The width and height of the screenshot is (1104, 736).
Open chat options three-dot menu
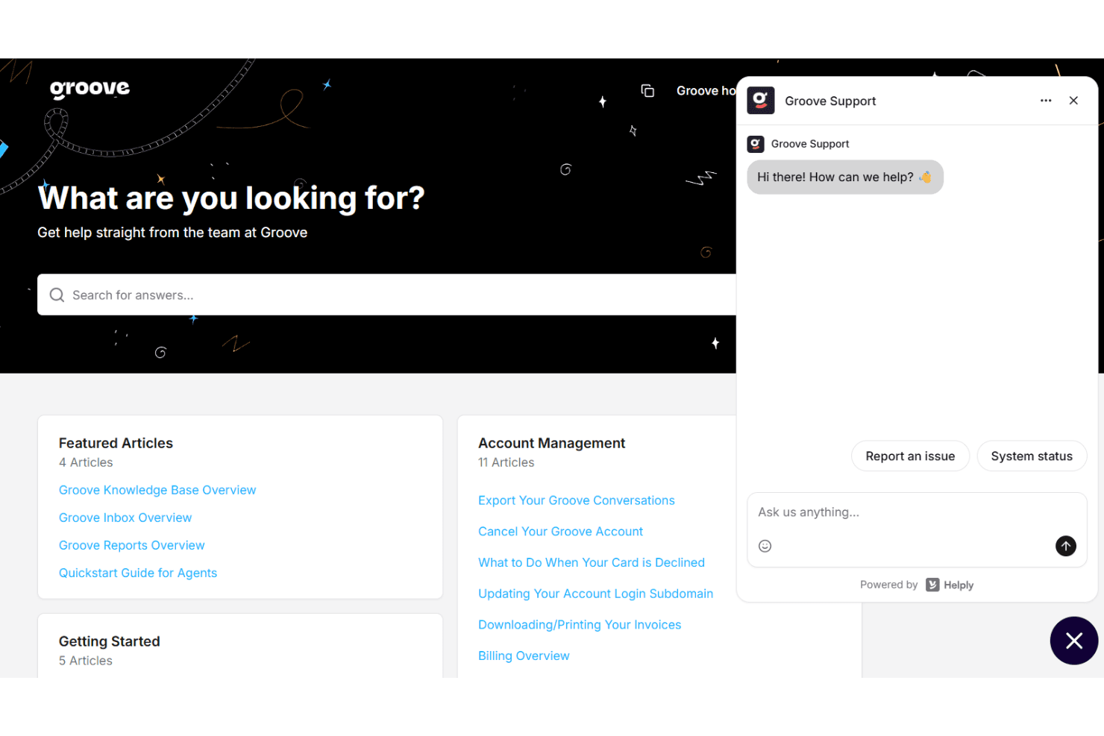point(1046,101)
